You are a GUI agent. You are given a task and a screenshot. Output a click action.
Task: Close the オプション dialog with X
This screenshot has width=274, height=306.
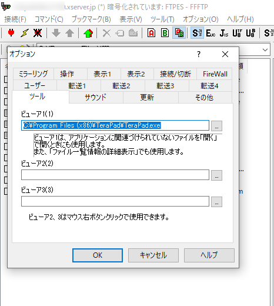(225, 54)
